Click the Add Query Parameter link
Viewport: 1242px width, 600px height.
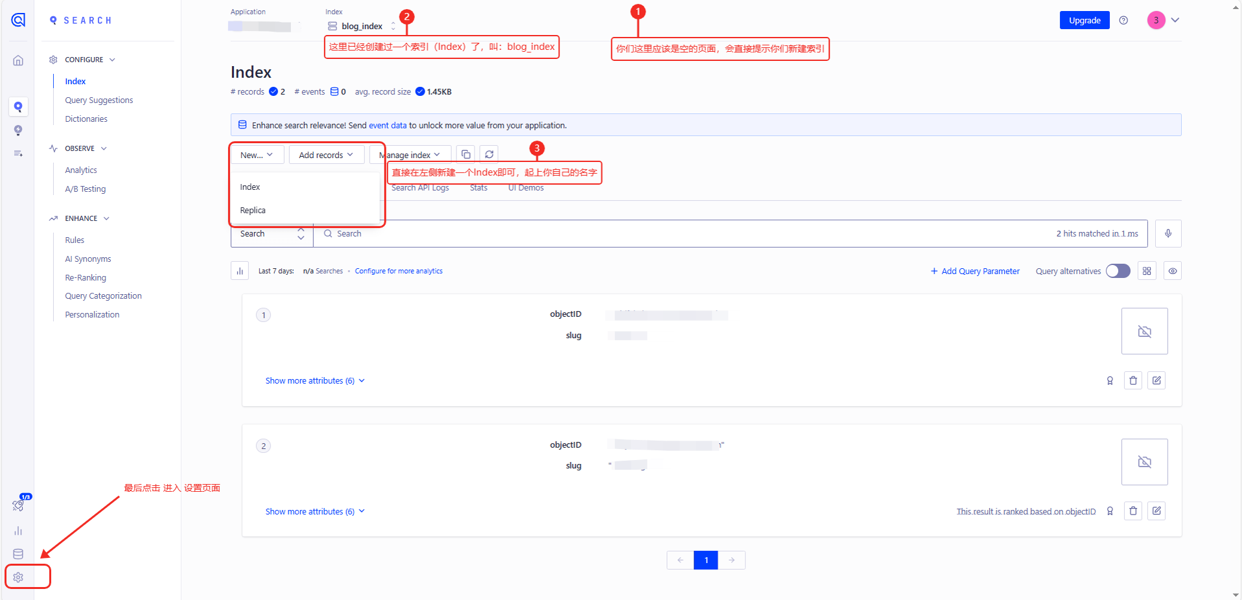pos(974,271)
